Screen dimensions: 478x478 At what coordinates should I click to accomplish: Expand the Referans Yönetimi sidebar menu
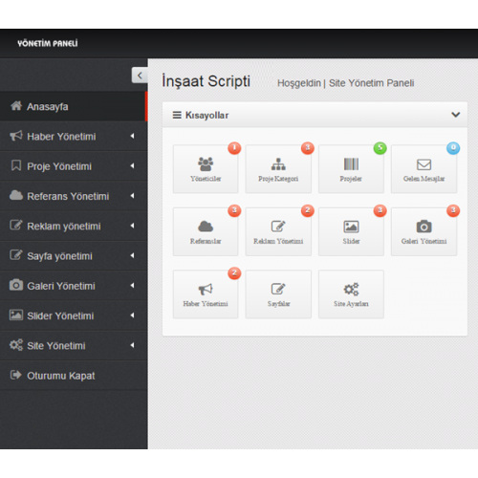pos(74,196)
